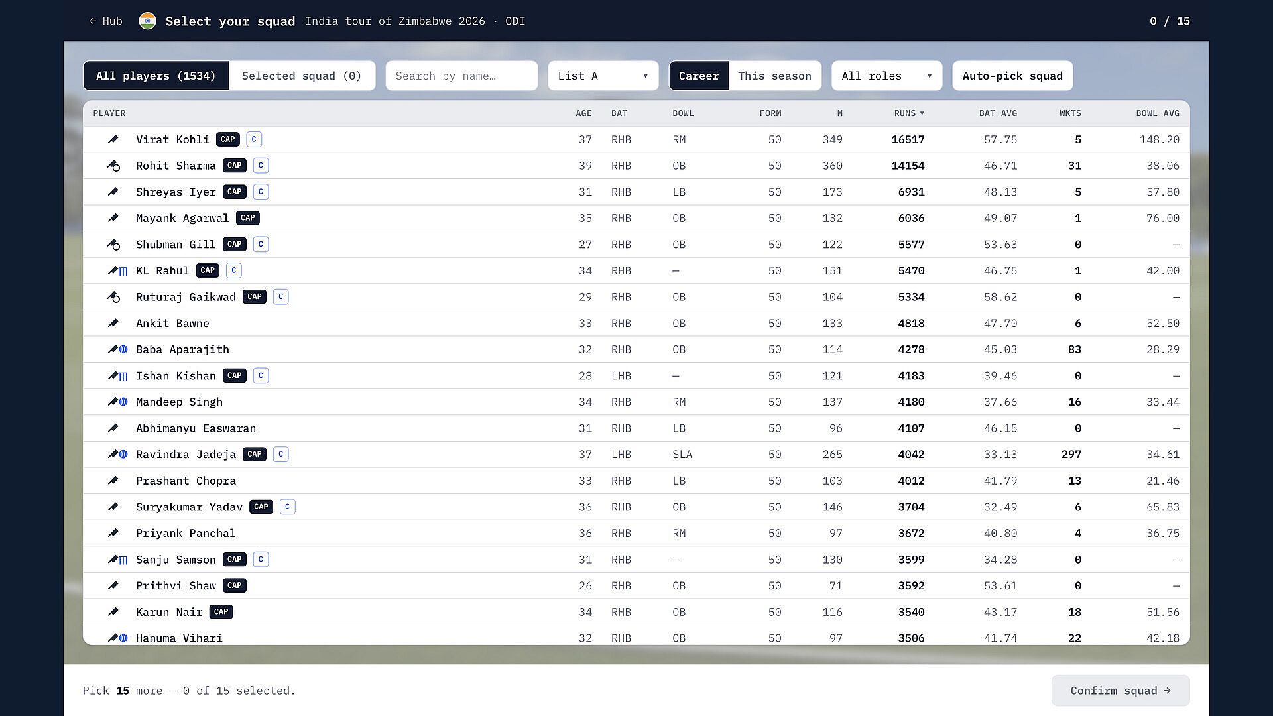Toggle sort order on the RUNS column
1273x716 pixels.
point(909,113)
